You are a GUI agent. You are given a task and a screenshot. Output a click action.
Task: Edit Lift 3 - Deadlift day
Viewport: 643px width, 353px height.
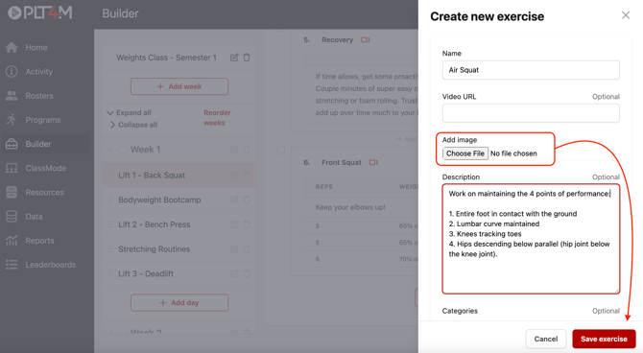tap(234, 274)
